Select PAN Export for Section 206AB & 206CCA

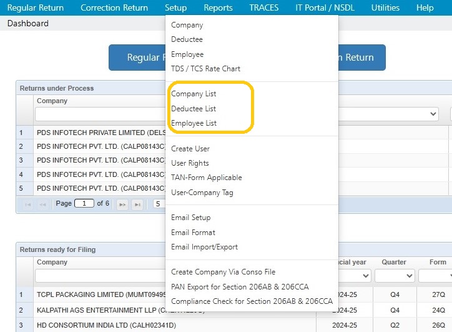(240, 287)
